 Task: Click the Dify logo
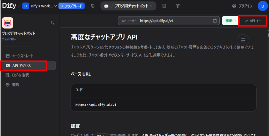[9, 6]
